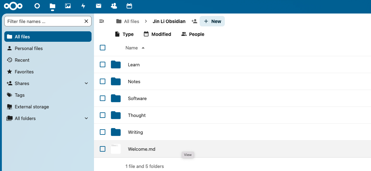Click the Thought folder icon
371x171 pixels.
pyautogui.click(x=116, y=115)
